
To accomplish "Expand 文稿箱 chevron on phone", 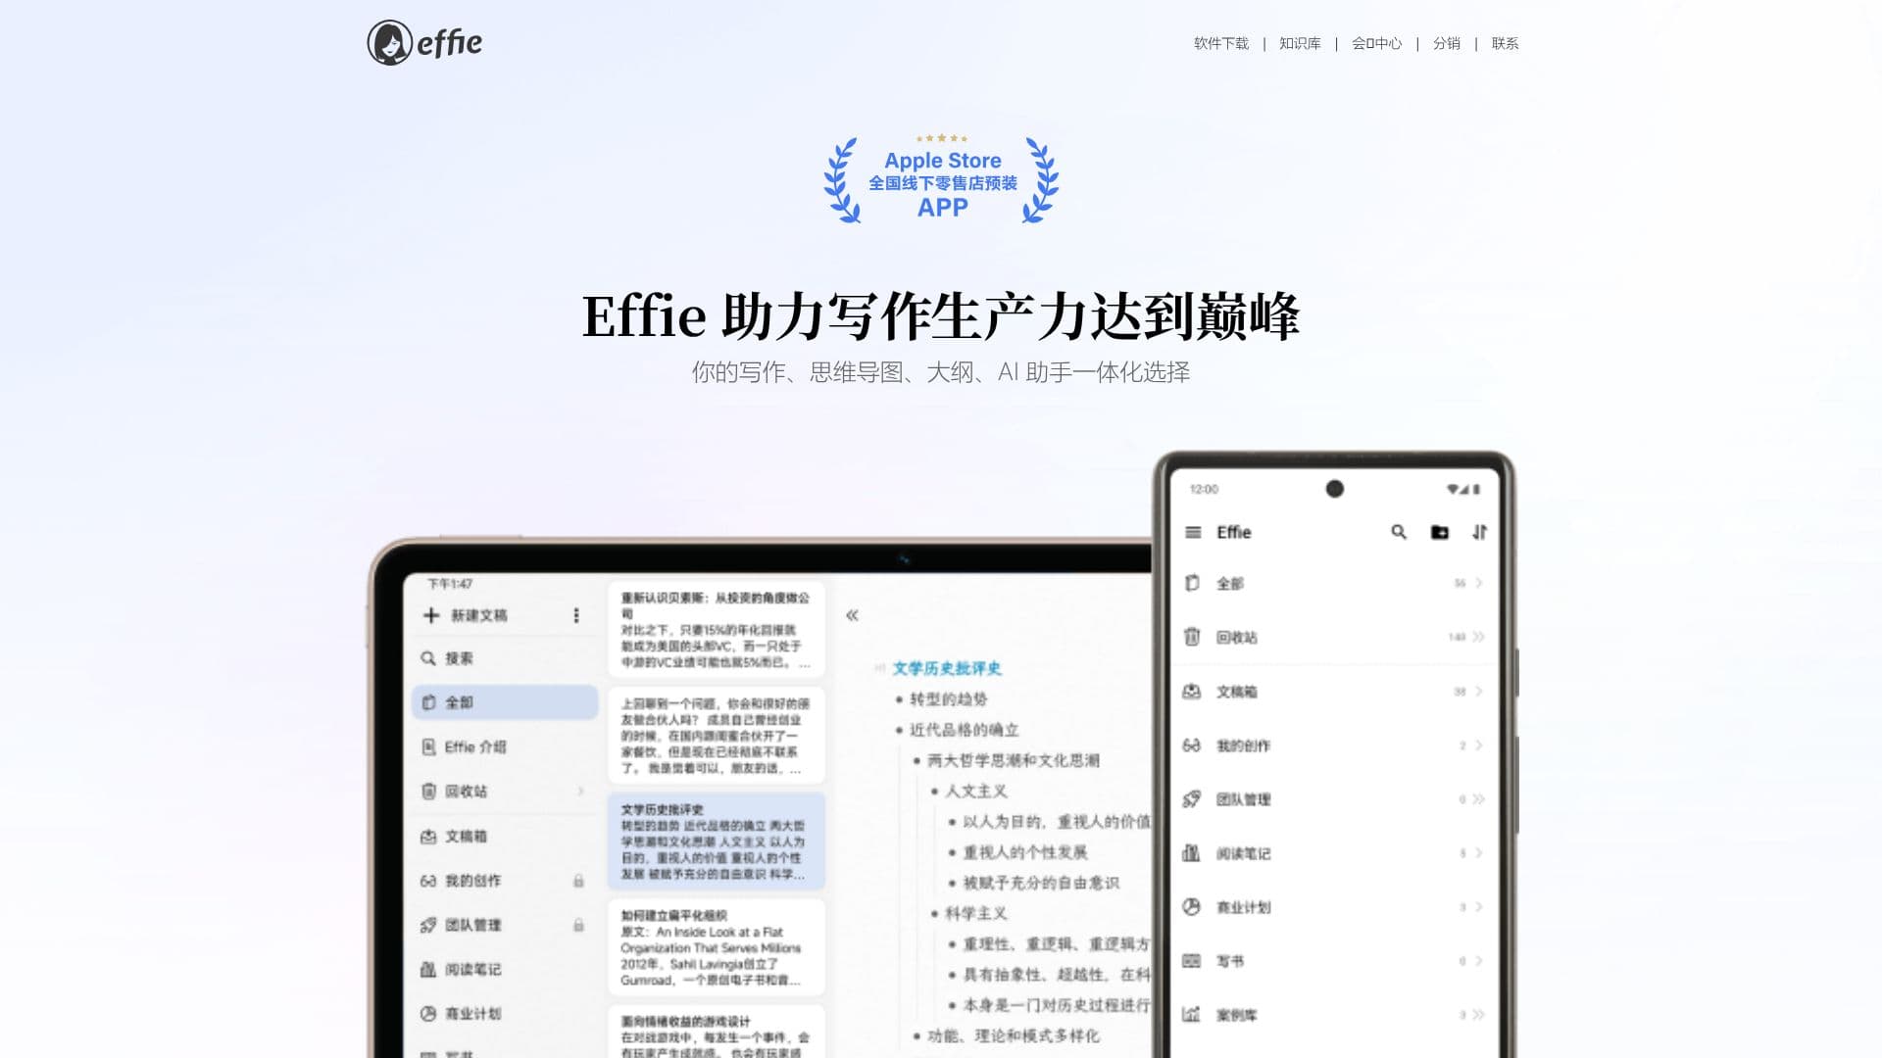I will click(x=1479, y=692).
